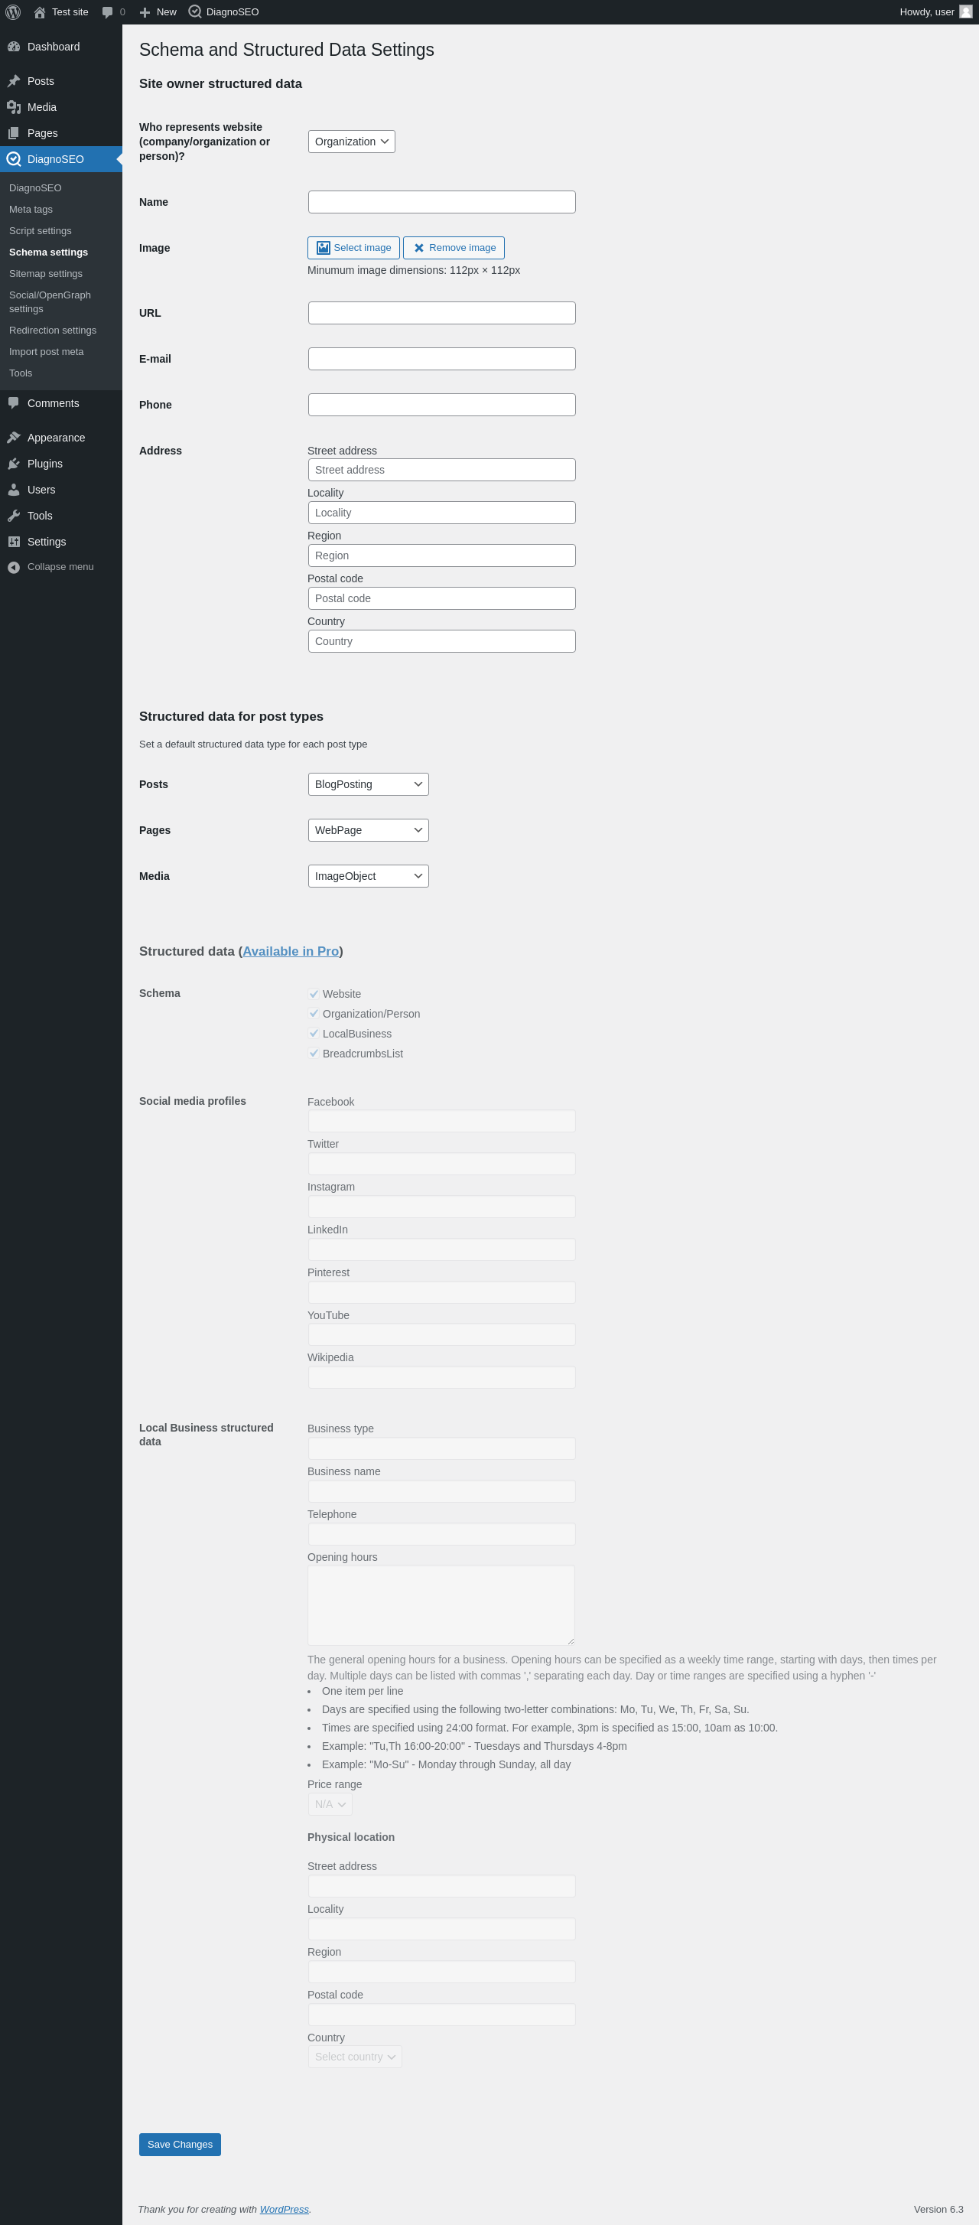Click the Collapse menu arrow icon
The width and height of the screenshot is (979, 2225).
click(x=14, y=568)
